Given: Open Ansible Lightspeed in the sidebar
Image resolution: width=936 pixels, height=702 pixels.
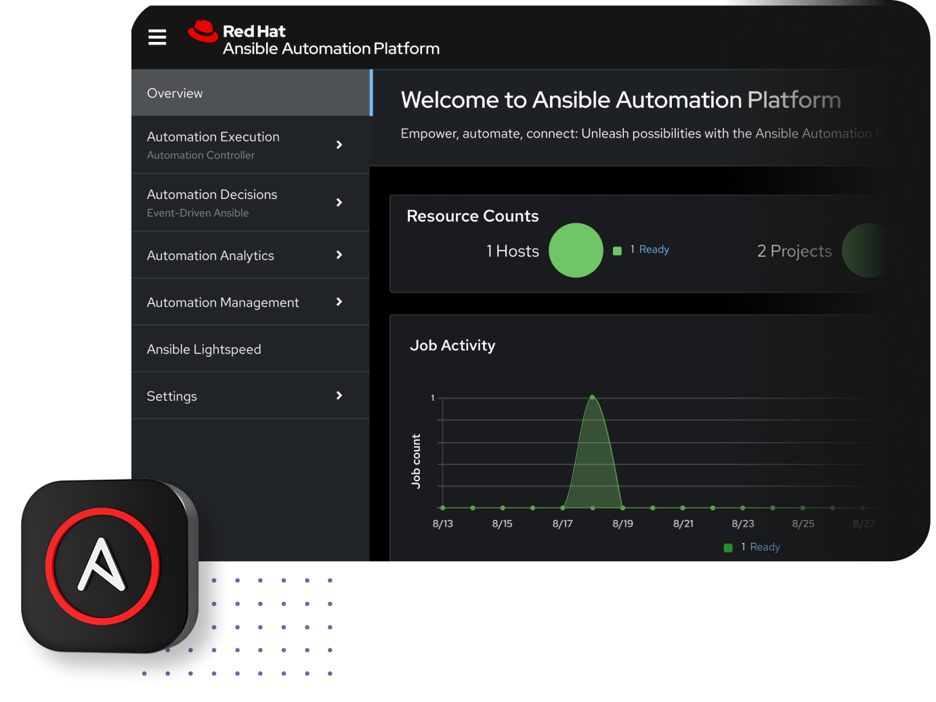Looking at the screenshot, I should tap(204, 349).
